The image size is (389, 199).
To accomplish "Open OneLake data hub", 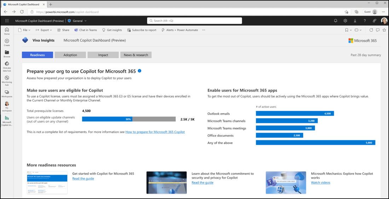I will [x=7, y=67].
